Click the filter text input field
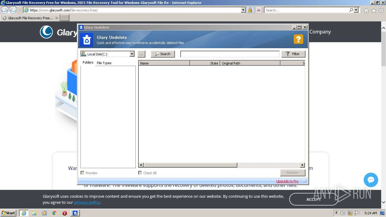The image size is (386, 217). point(230,54)
